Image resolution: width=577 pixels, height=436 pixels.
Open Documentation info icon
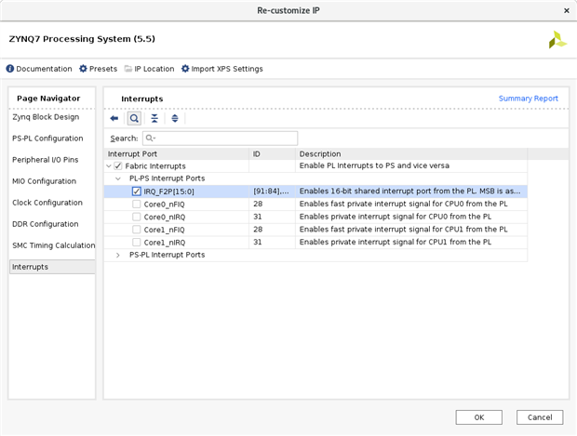point(10,69)
